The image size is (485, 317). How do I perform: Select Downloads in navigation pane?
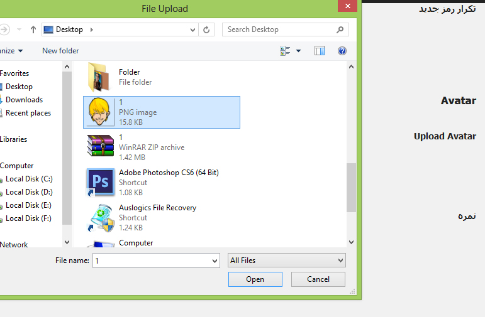pyautogui.click(x=24, y=100)
